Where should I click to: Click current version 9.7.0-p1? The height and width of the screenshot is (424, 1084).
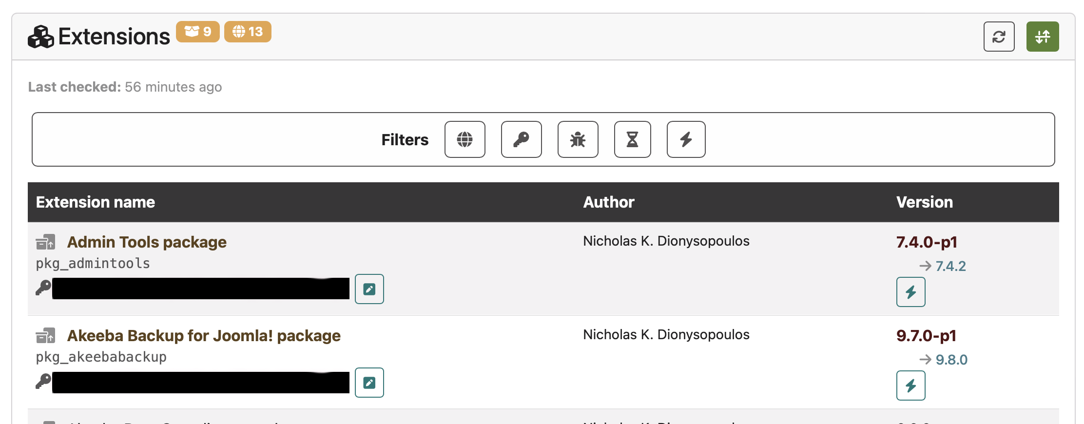(926, 336)
